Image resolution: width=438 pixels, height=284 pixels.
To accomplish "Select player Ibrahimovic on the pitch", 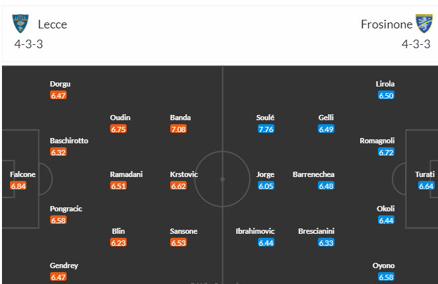I will [255, 232].
